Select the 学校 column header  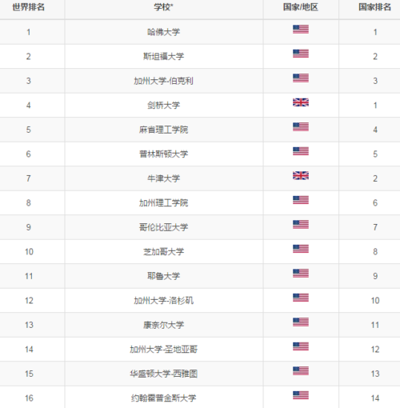tap(163, 7)
